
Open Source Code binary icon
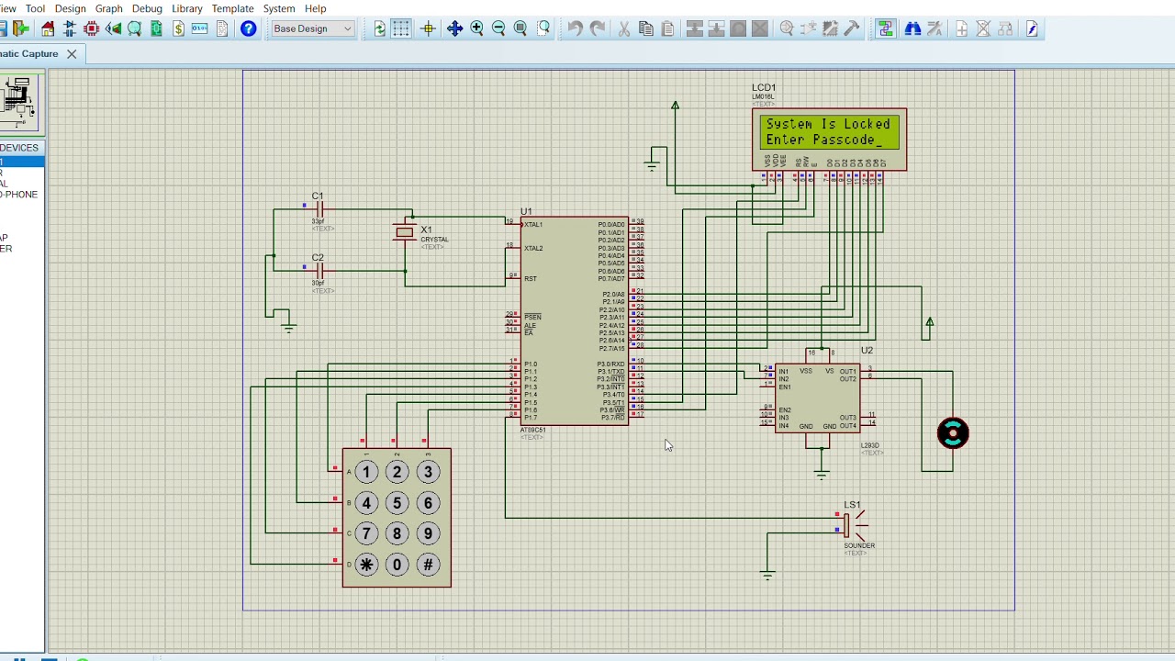[199, 28]
